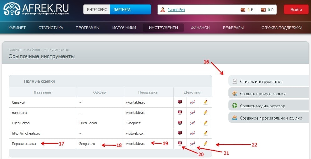
Task: Open the СЛУЖБА ПОДДЕРЖКИ menu section
Action: point(282,28)
